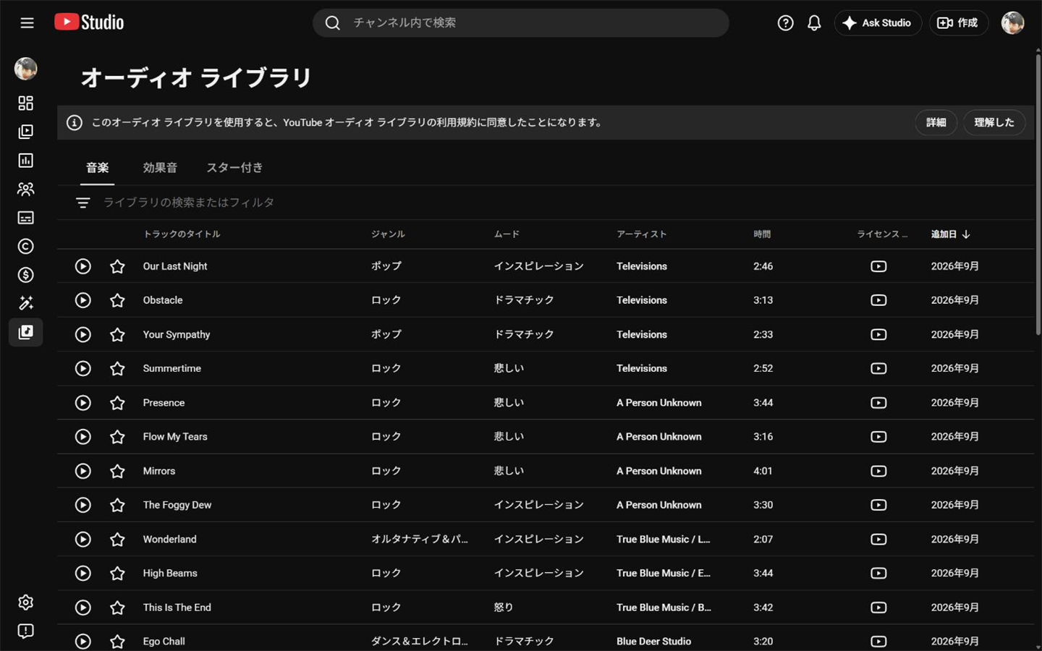Screen dimensions: 1042x651
Task: Open the account avatar in top bar
Action: click(1012, 23)
